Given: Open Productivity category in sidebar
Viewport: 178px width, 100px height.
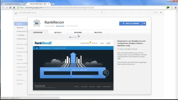Looking at the screenshot, I should click(x=21, y=67).
